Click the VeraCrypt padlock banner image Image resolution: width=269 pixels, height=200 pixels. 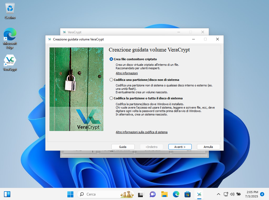(76, 89)
